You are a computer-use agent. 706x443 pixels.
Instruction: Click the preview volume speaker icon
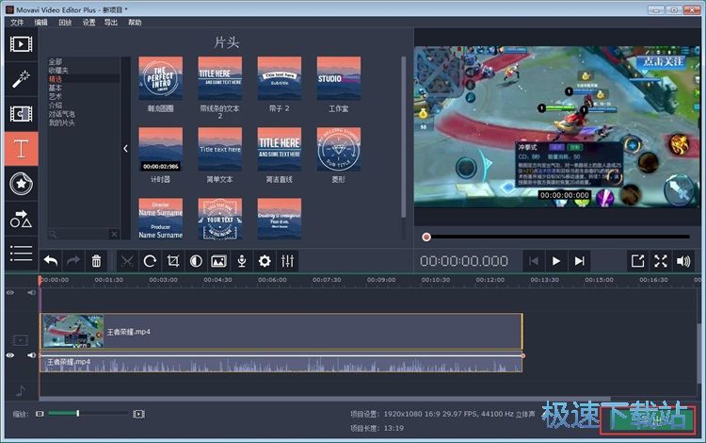point(683,261)
